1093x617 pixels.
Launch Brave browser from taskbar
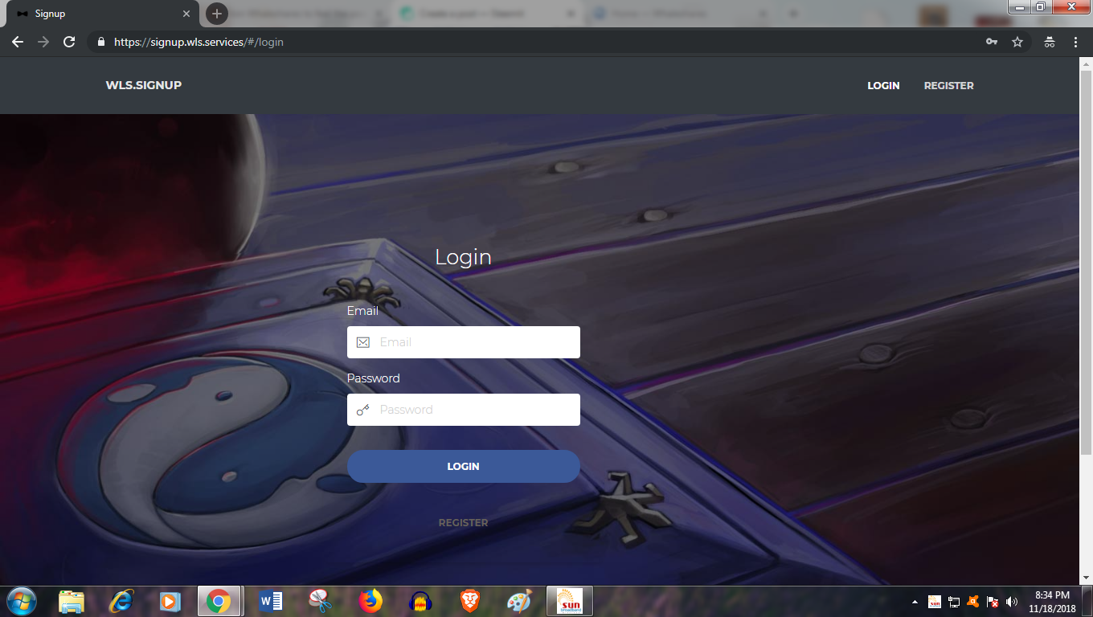(x=470, y=601)
